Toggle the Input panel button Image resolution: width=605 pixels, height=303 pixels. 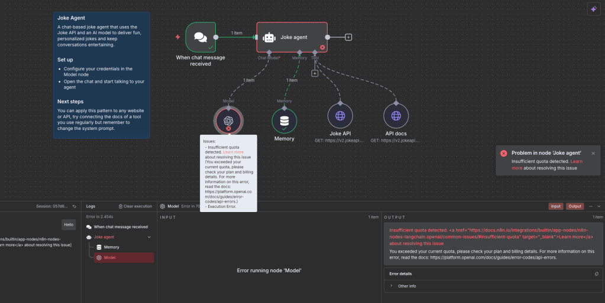(x=556, y=206)
